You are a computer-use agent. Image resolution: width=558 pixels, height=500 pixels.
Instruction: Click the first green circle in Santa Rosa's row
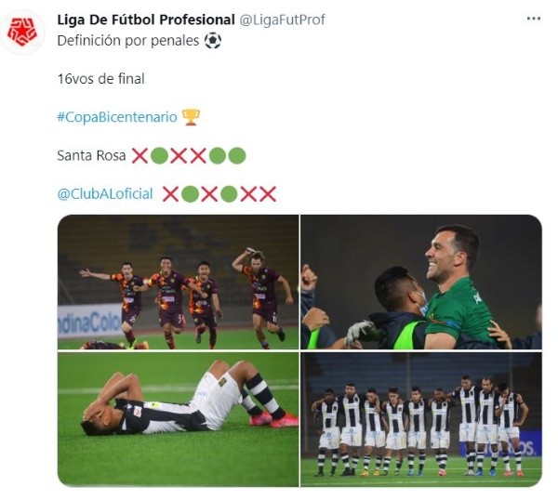(159, 155)
